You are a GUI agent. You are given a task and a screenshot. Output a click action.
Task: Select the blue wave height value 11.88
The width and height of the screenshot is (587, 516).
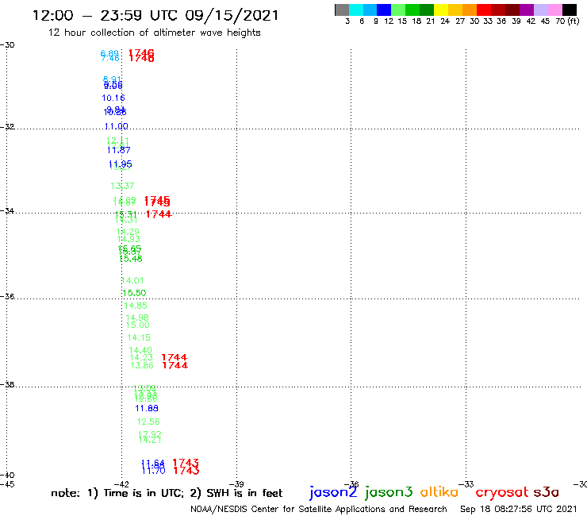(147, 409)
